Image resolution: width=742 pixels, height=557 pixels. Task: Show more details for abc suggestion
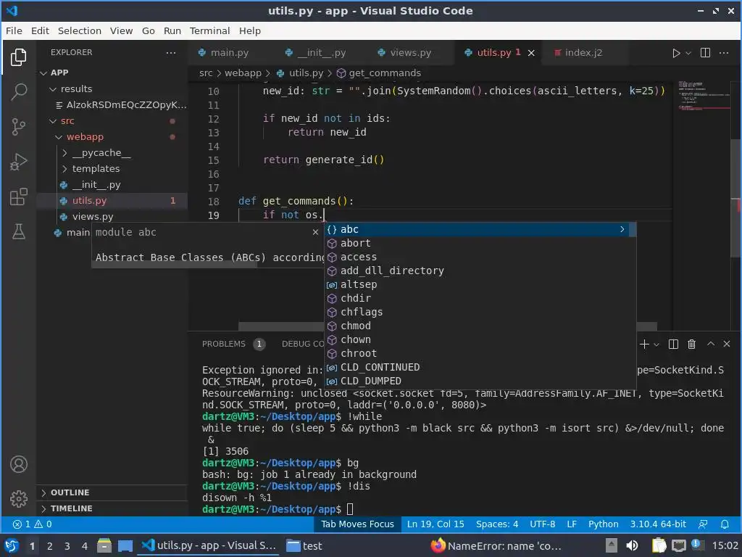click(x=622, y=229)
